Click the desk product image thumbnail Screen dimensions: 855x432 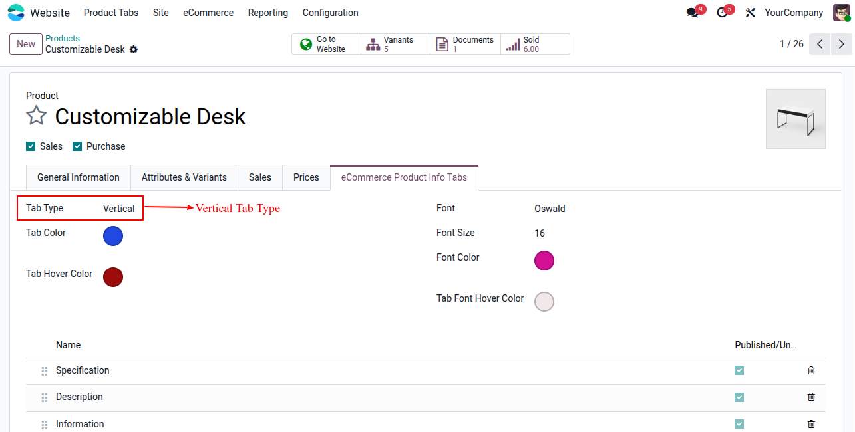796,119
